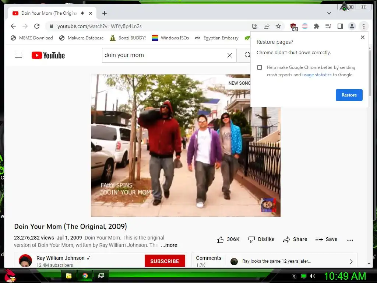Open the MEMZ Download bookmark
This screenshot has width=377, height=283.
click(32, 38)
